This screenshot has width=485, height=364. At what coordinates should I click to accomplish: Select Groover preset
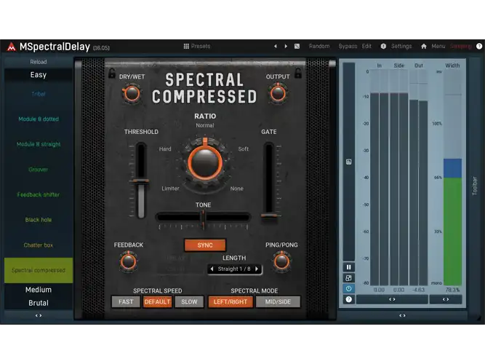point(39,170)
